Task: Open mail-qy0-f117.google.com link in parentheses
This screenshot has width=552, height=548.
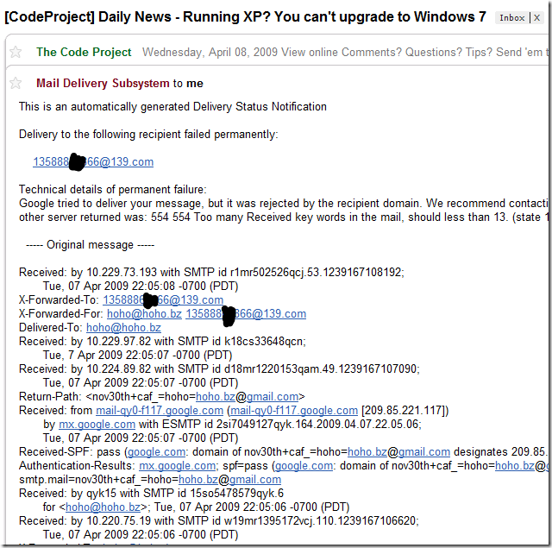Action: pos(294,410)
